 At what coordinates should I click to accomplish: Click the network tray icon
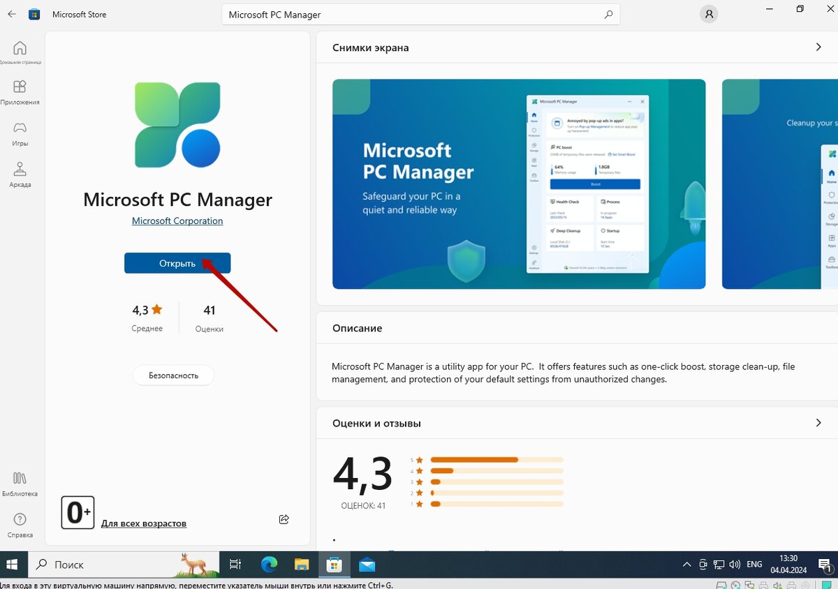click(719, 564)
